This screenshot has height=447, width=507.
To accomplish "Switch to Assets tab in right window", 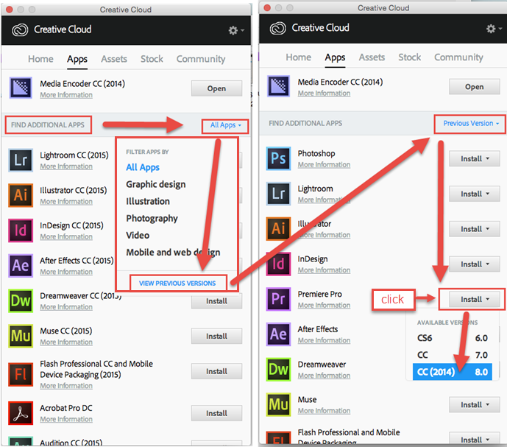I will (372, 57).
